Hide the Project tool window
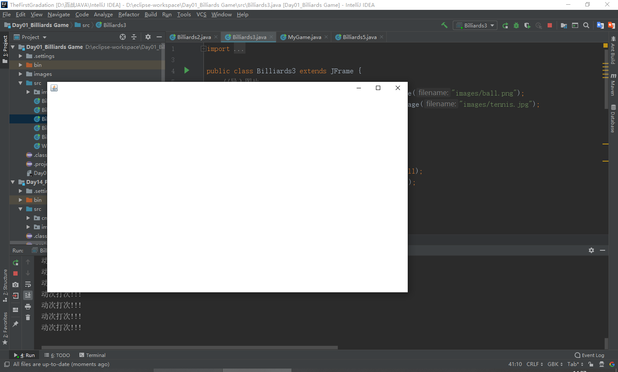The width and height of the screenshot is (618, 372). [159, 37]
